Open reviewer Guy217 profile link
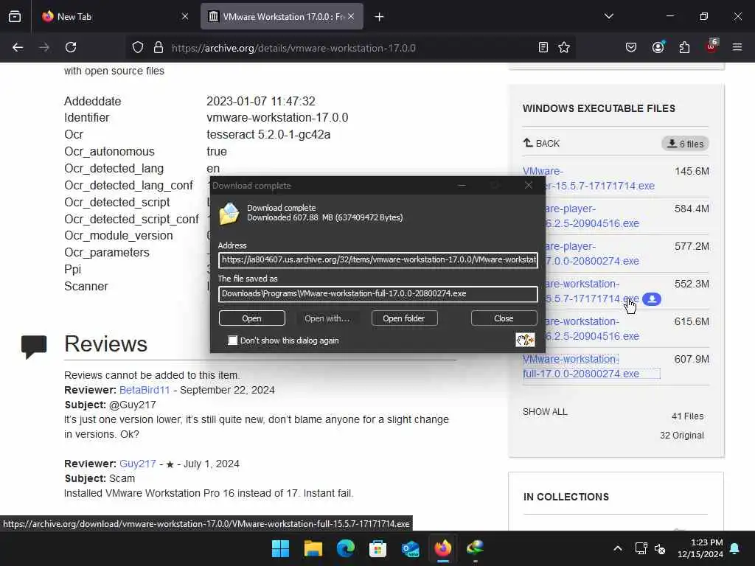 click(138, 464)
